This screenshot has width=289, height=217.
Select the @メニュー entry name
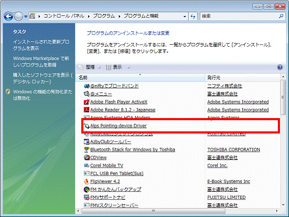click(x=101, y=94)
